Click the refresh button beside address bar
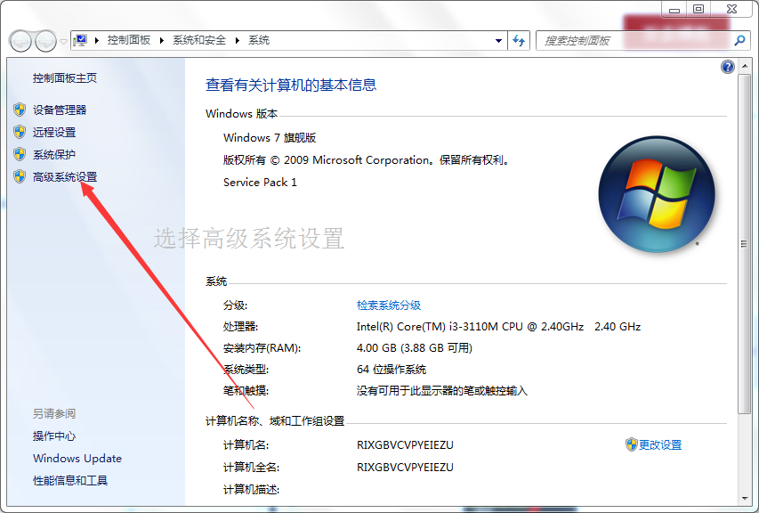 (x=519, y=41)
